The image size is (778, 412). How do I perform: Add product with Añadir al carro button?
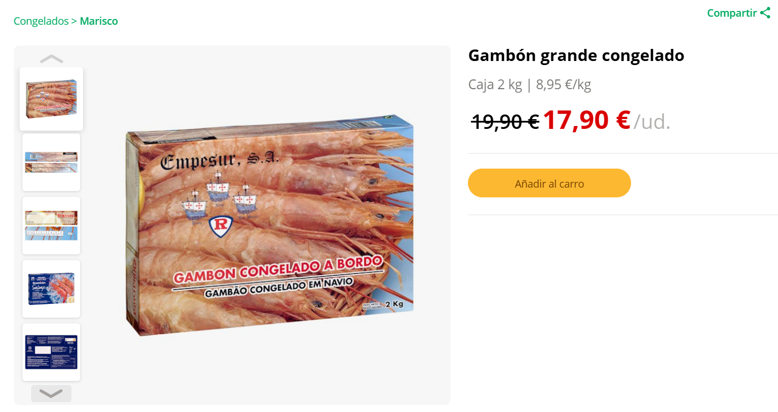coord(549,184)
